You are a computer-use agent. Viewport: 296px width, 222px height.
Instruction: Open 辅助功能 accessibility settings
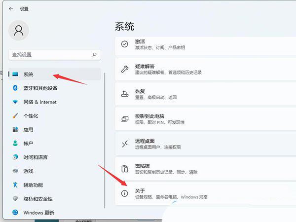(33, 185)
